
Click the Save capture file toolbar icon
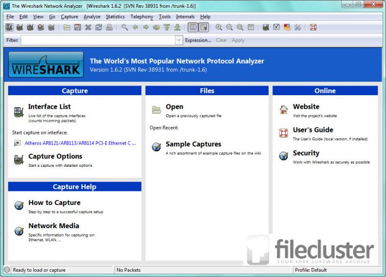78,27
